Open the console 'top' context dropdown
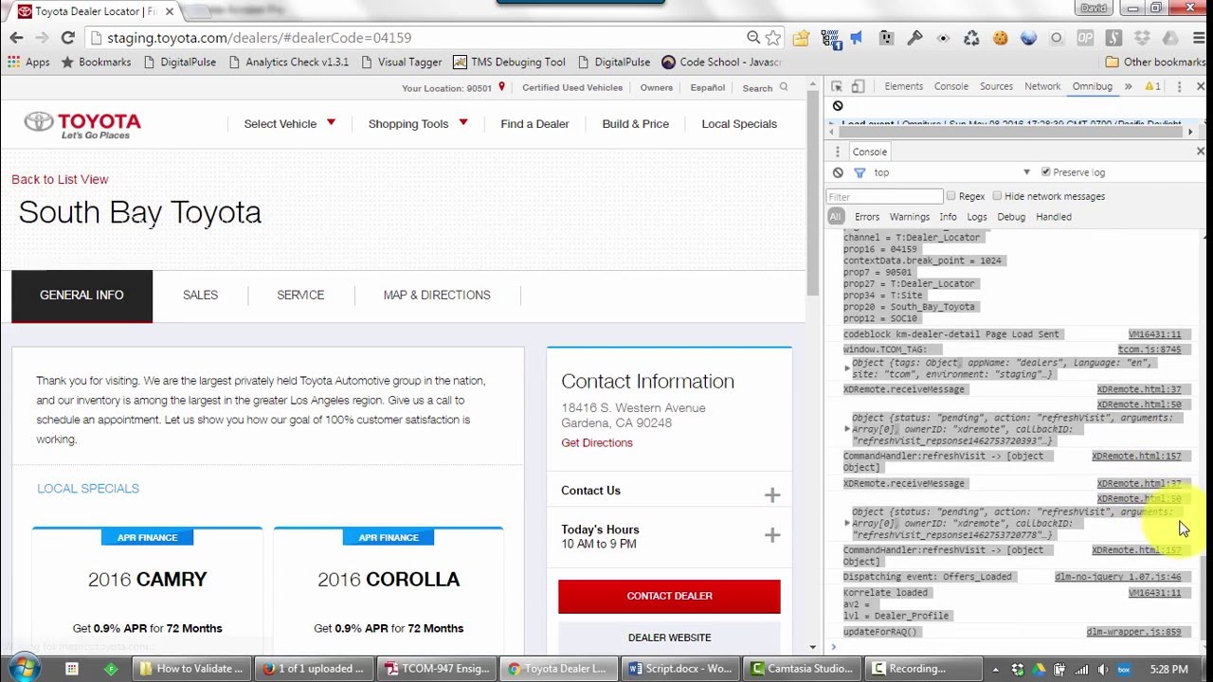 (951, 172)
